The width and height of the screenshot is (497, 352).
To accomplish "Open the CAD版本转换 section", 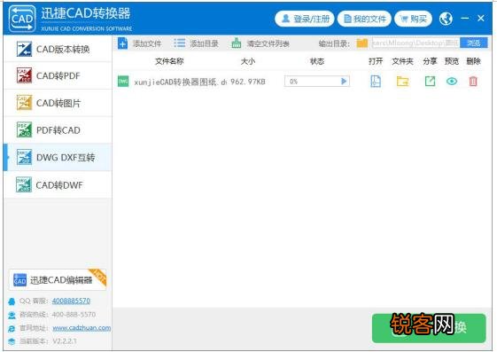I will tap(58, 49).
